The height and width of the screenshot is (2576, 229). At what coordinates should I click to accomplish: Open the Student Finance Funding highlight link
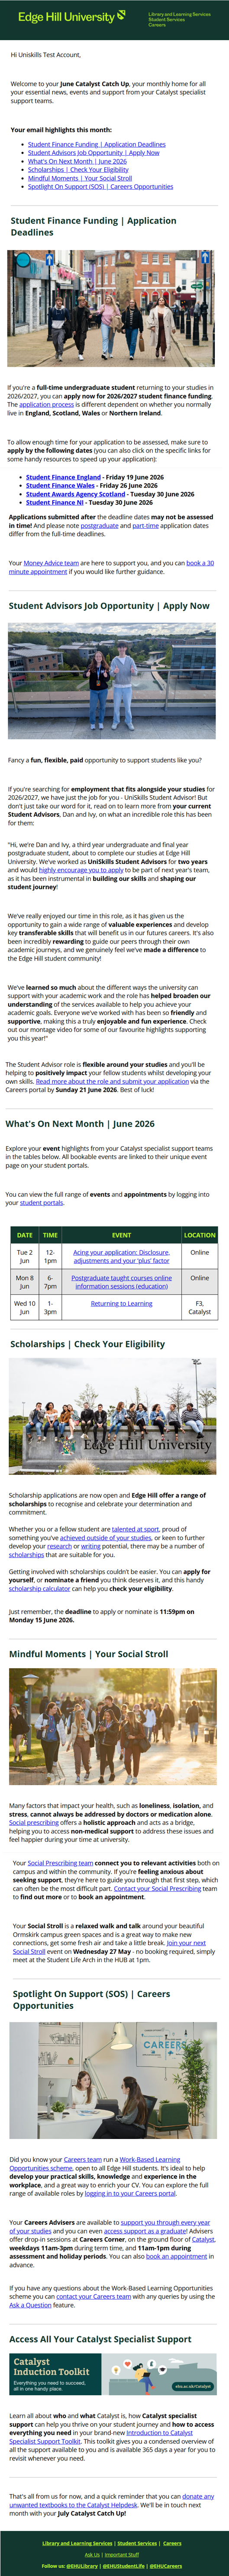click(97, 144)
